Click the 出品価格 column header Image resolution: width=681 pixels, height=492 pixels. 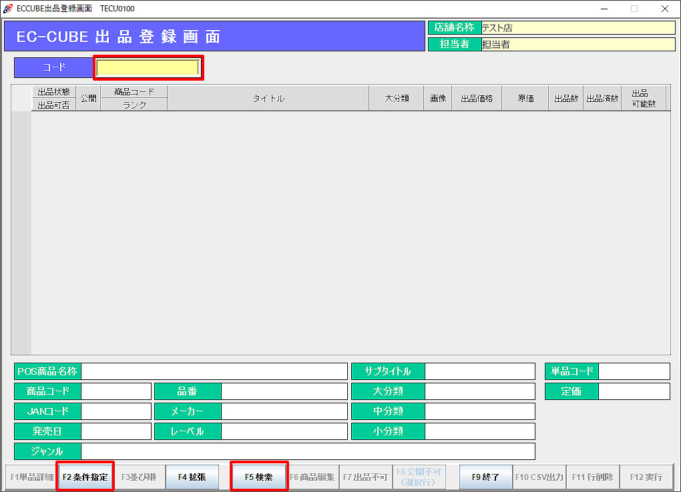point(477,99)
